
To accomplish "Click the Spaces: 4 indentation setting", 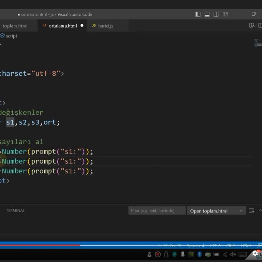I will (196, 246).
